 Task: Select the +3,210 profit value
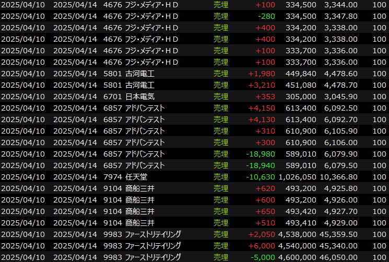coord(262,85)
